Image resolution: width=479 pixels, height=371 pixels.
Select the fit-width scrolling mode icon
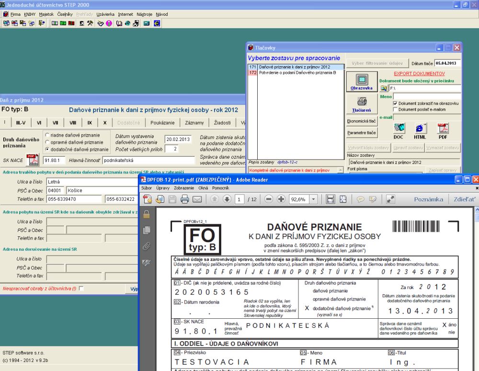[330, 199]
